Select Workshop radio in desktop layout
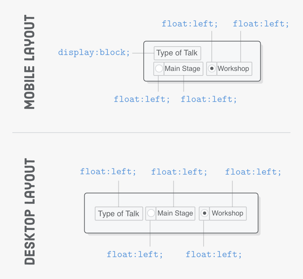Image resolution: width=303 pixels, height=279 pixels. tap(204, 213)
